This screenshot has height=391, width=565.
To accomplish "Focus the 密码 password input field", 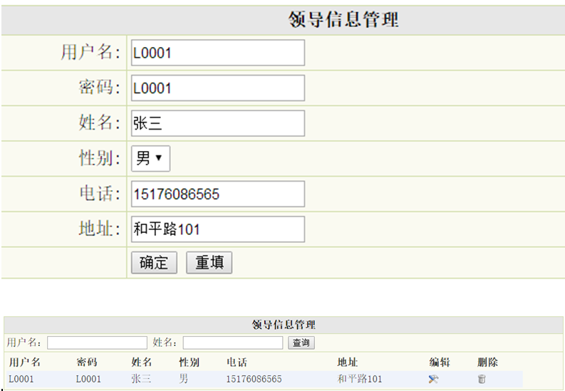I will point(218,88).
